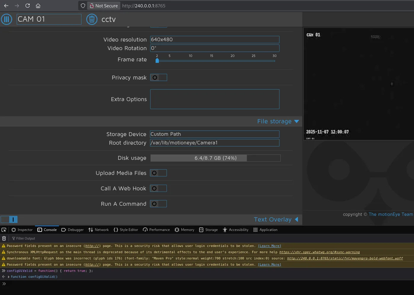Screen dimensions: 414x295
Task: Go back with browser back arrow
Action: tap(6, 6)
